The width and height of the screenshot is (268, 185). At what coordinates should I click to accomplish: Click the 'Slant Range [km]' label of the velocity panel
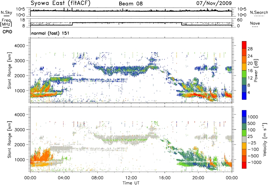coord(9,139)
